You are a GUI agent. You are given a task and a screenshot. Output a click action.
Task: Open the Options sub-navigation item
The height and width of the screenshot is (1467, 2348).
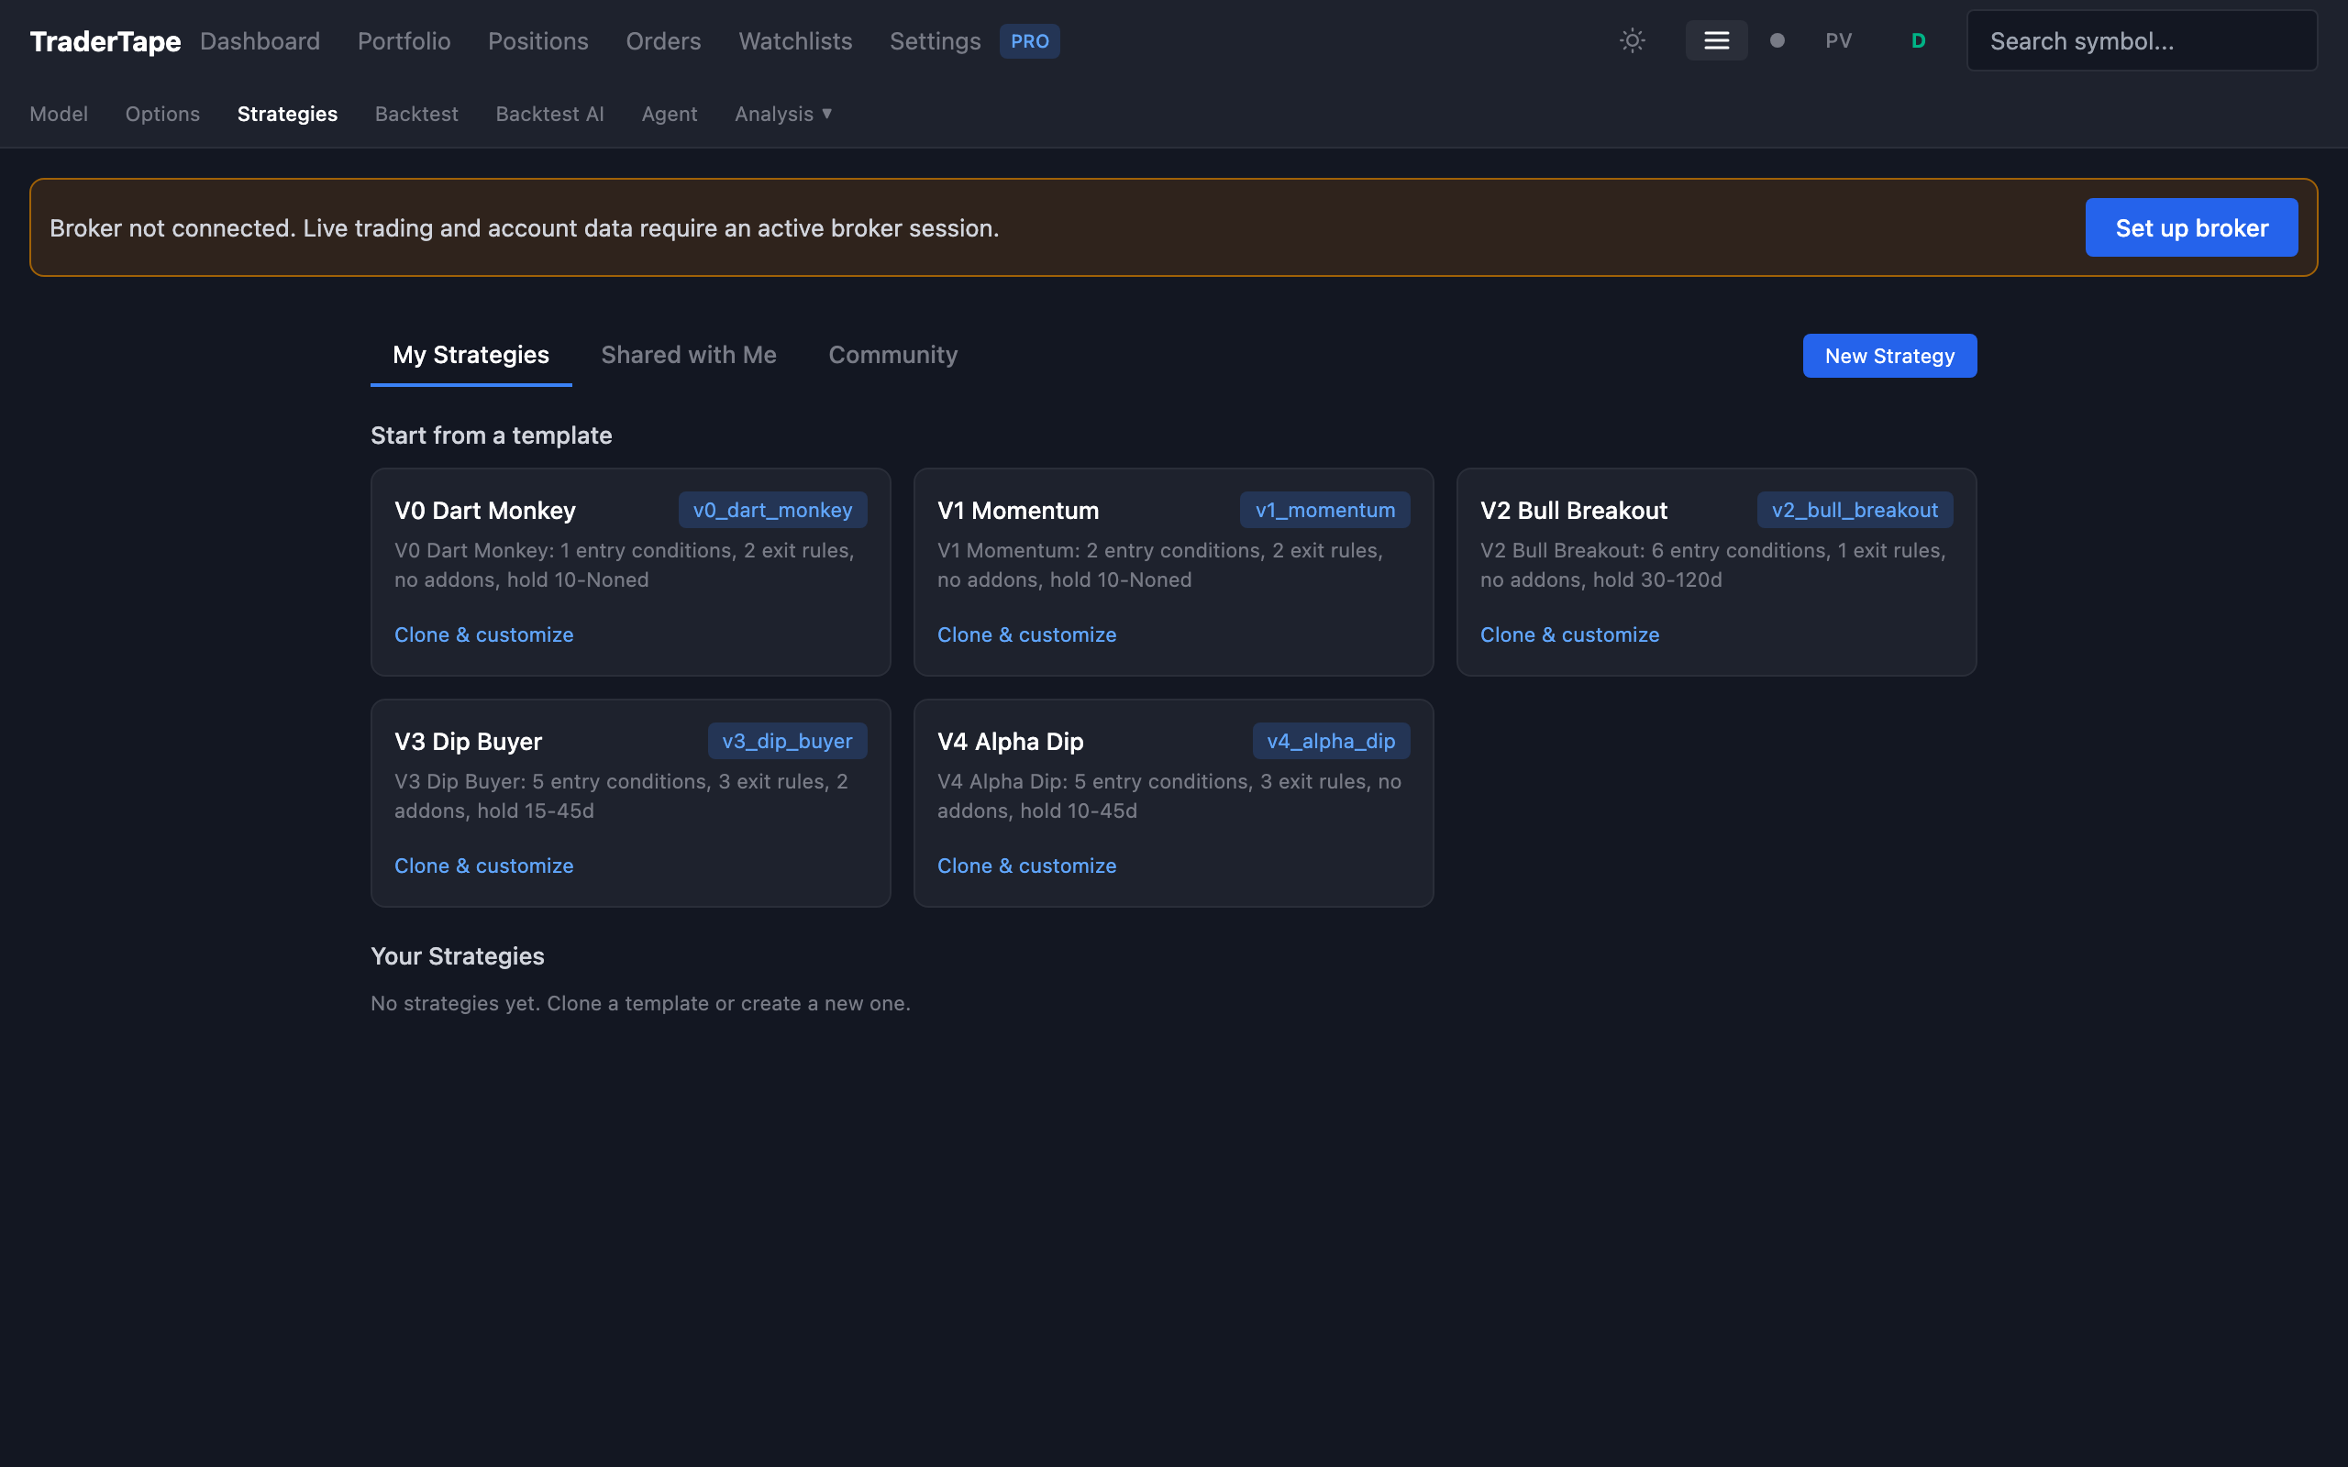[162, 115]
